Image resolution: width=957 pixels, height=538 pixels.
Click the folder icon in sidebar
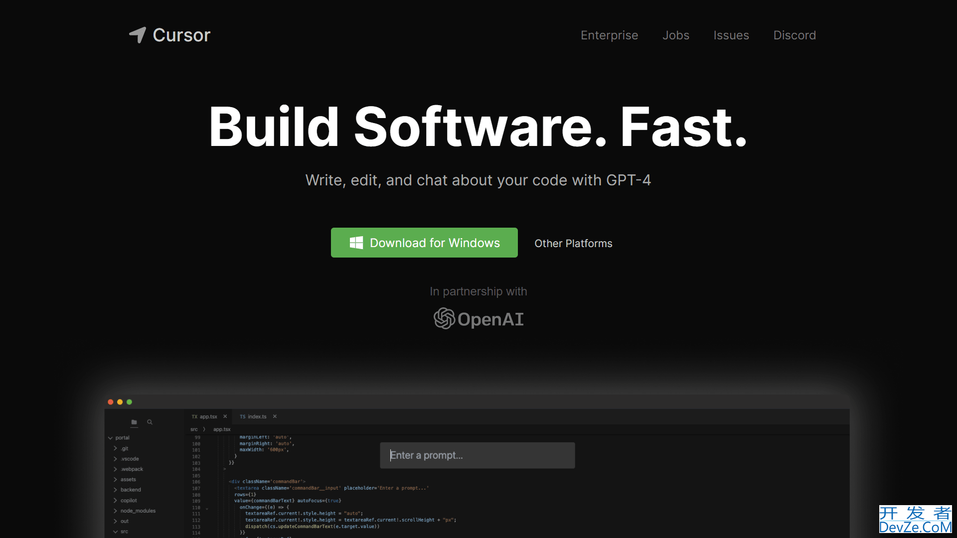(134, 422)
